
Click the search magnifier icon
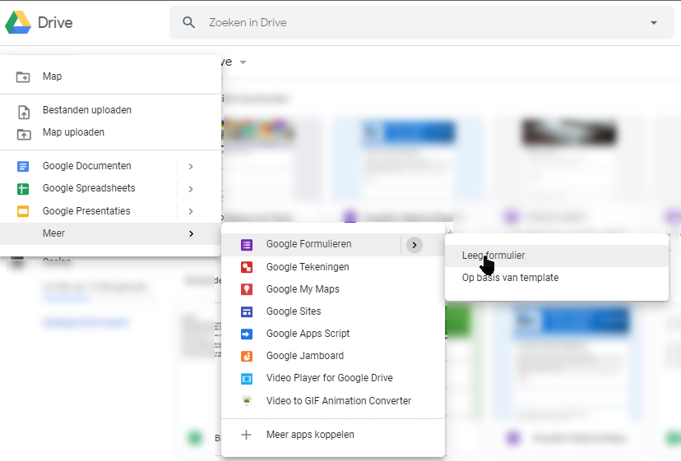[x=188, y=22]
